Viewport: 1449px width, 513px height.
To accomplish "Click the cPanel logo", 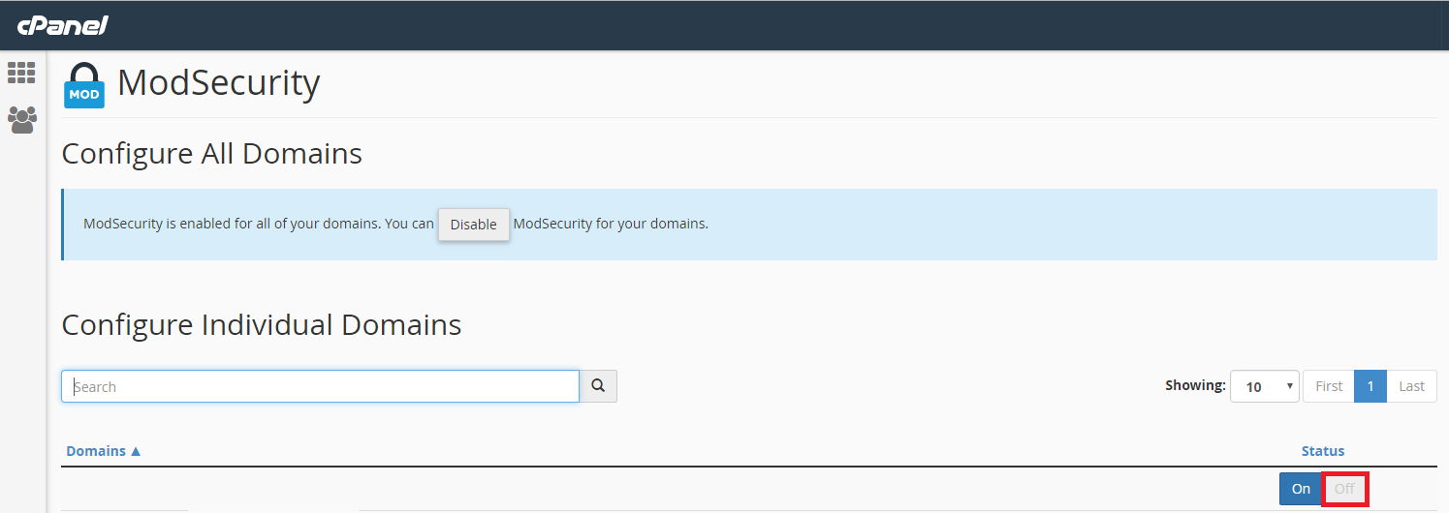I will (x=62, y=25).
